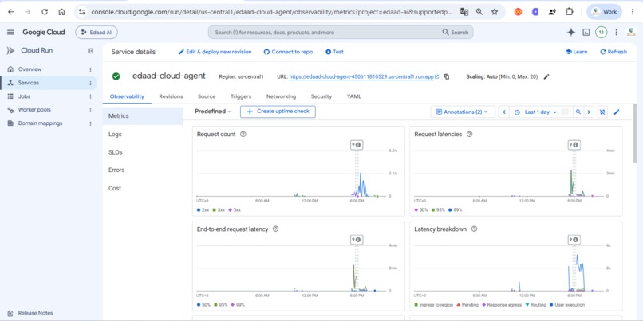The image size is (643, 321).
Task: Go to previous time range arrow
Action: [503, 112]
